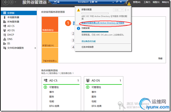Open 可管理性 in the AD DS tile
Image resolution: width=171 pixels, height=112 pixels.
pyautogui.click(x=96, y=87)
